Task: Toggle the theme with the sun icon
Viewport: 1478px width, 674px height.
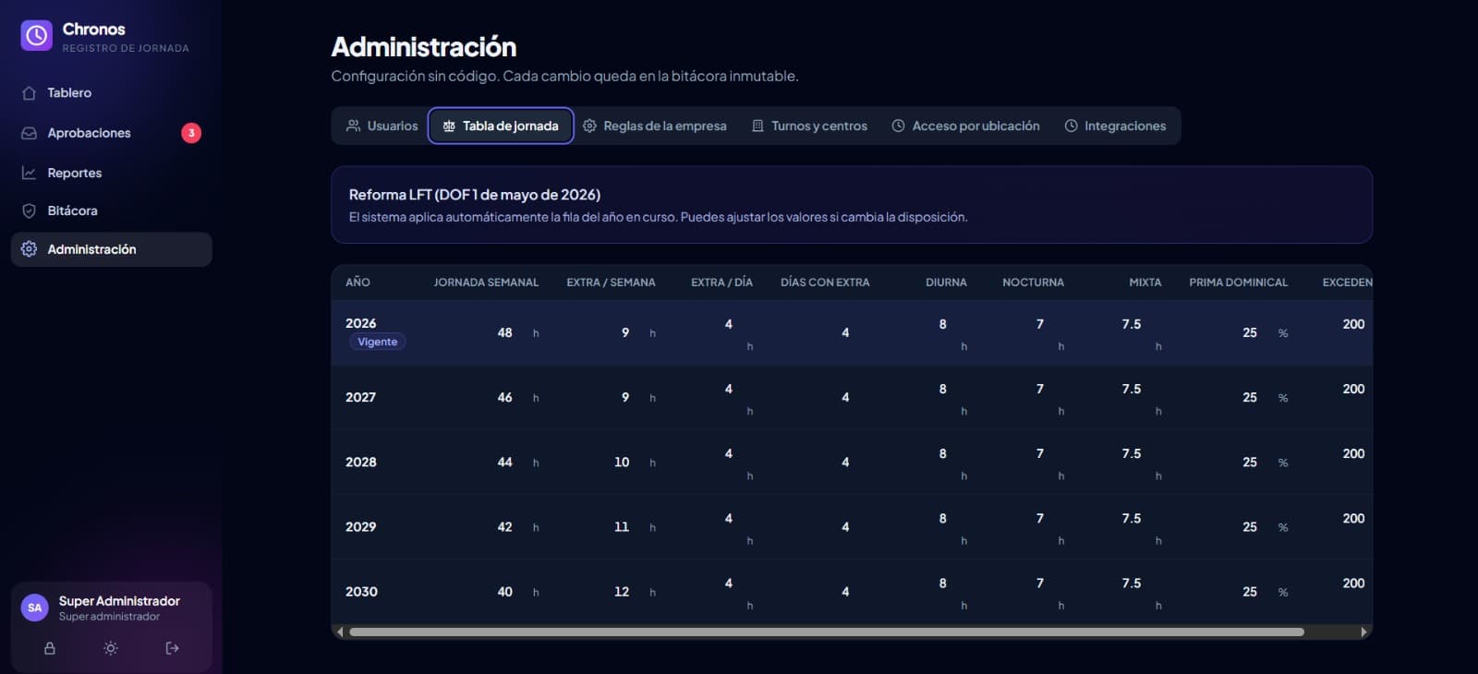Action: pyautogui.click(x=111, y=648)
